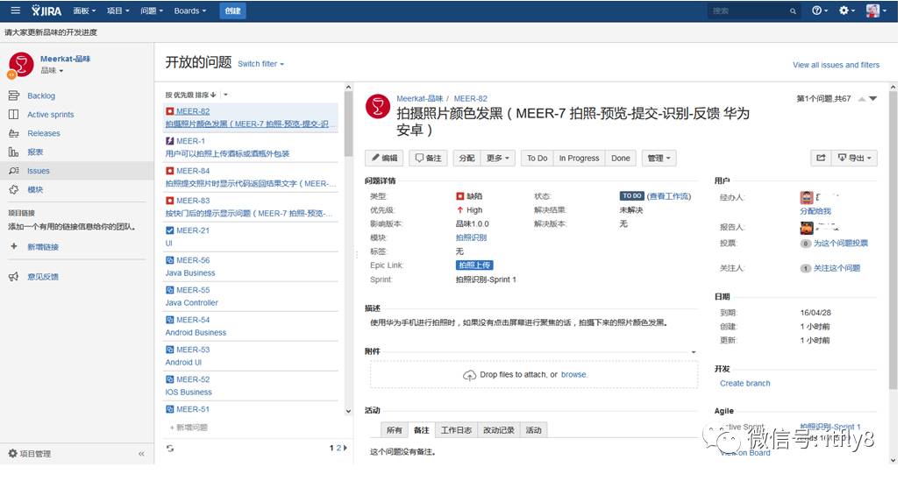904x481 pixels.
Task: Click browse link in attachment area
Action: coord(573,374)
